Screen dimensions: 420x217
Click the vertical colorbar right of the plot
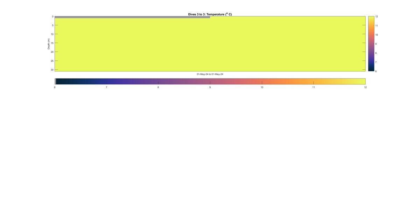pos(371,44)
